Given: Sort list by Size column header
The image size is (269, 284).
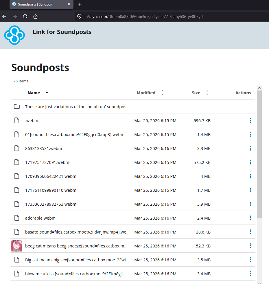Looking at the screenshot, I should pos(196,93).
